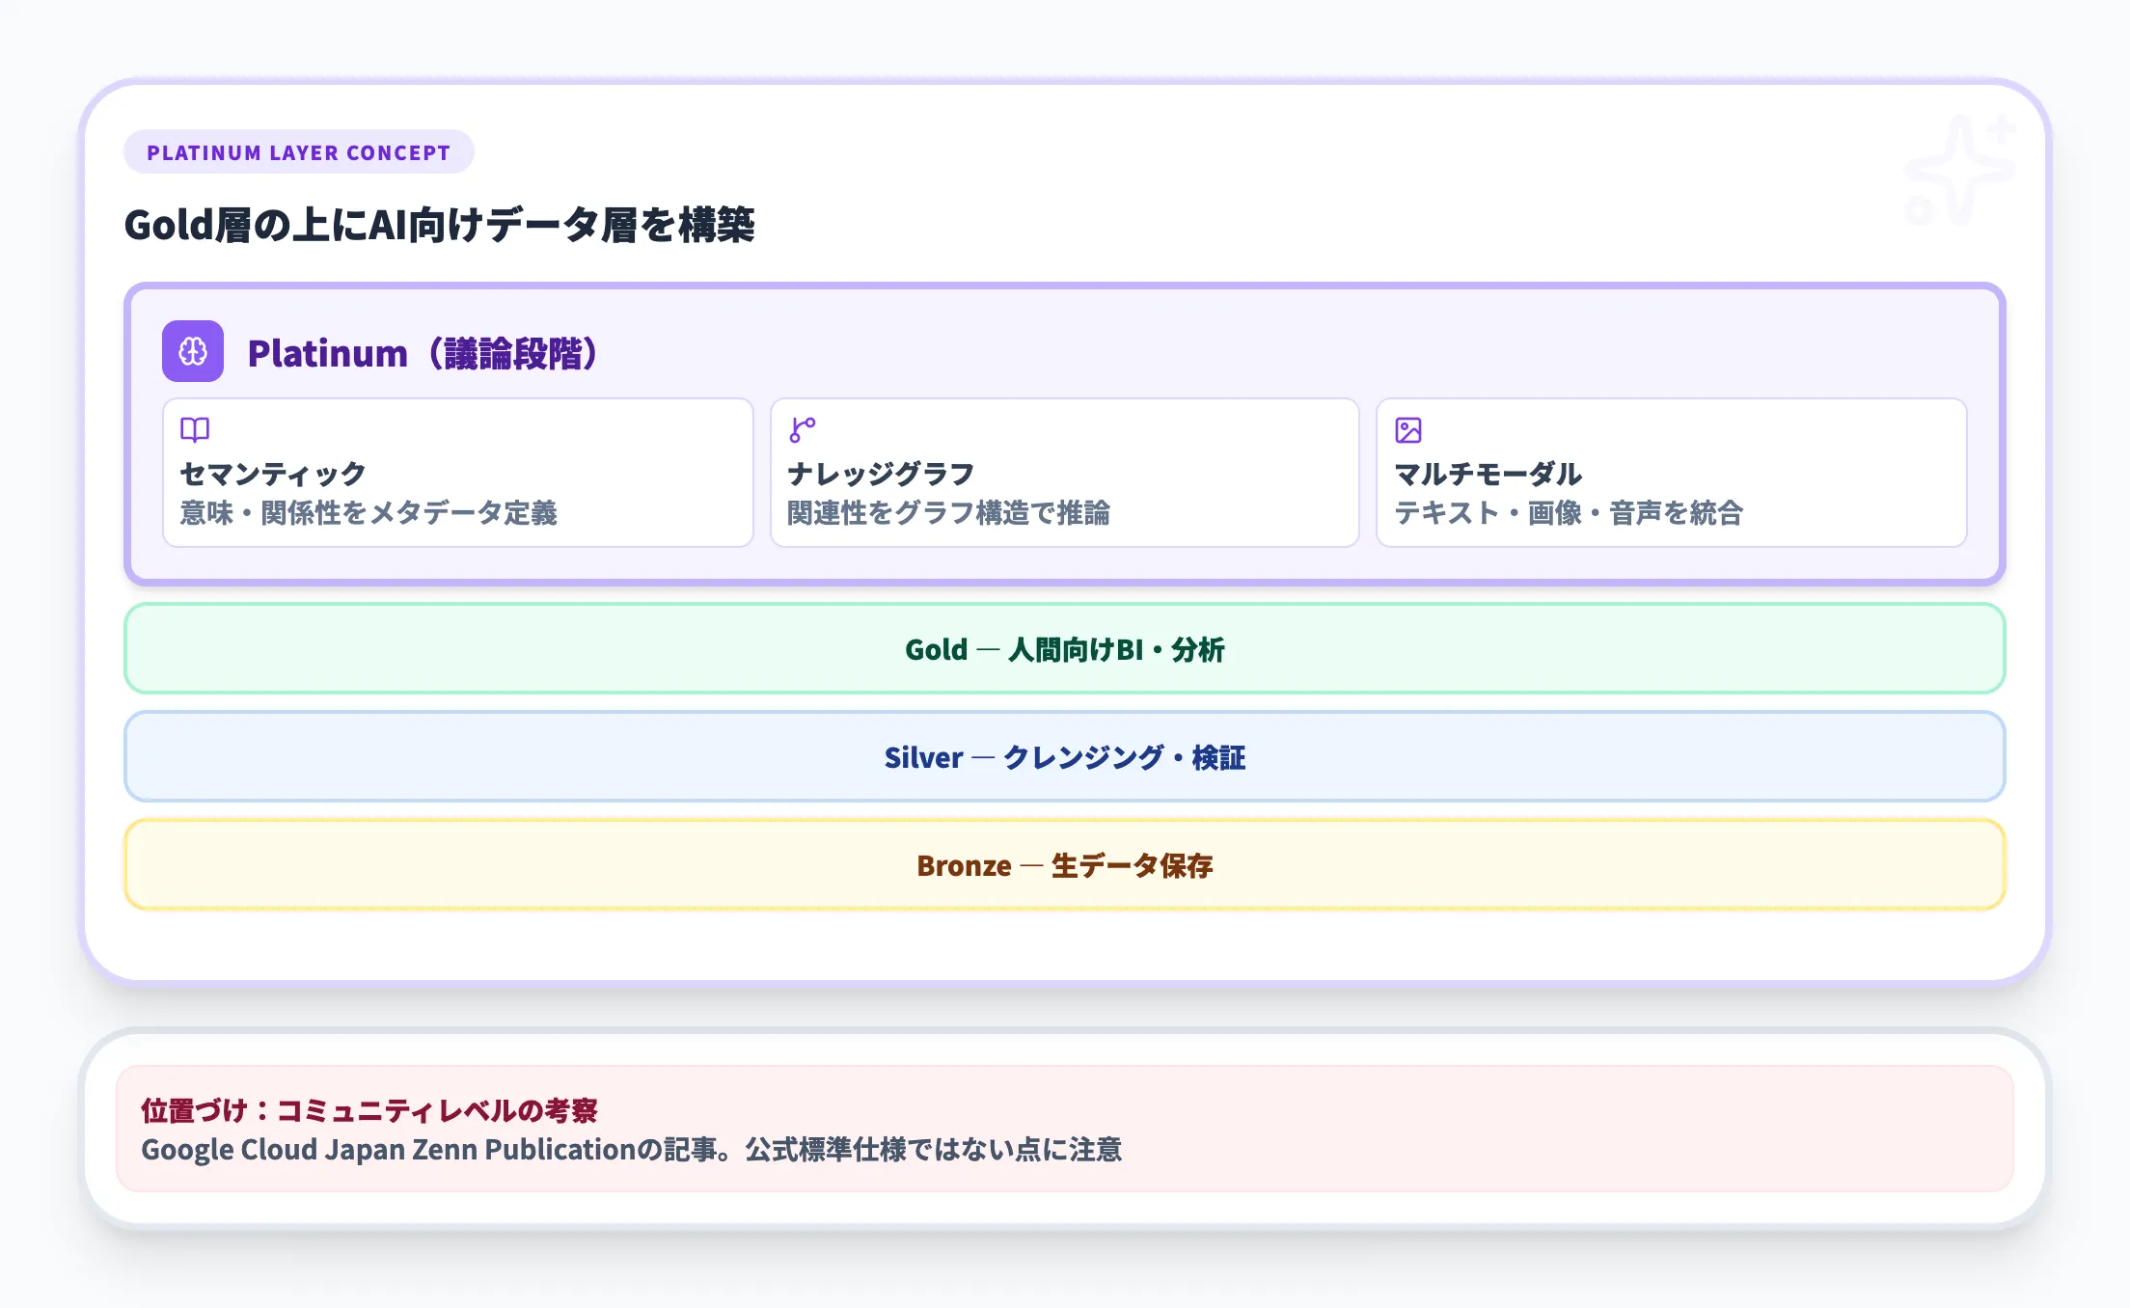Screen dimensions: 2130x1308
Task: Expand the Platinum（議論段階）section
Action: [x=424, y=353]
